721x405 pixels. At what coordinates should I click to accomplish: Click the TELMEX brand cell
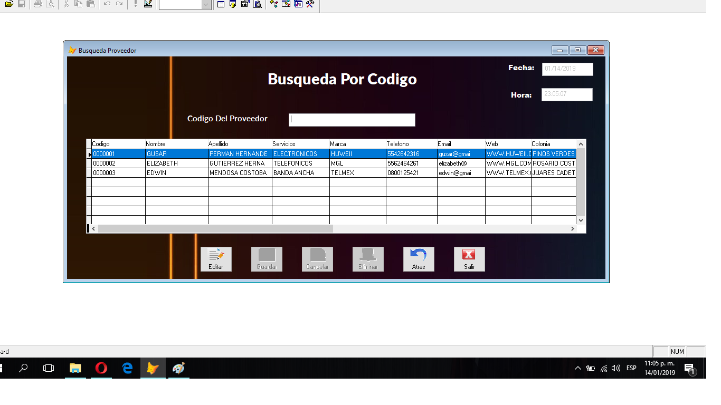[x=357, y=173]
